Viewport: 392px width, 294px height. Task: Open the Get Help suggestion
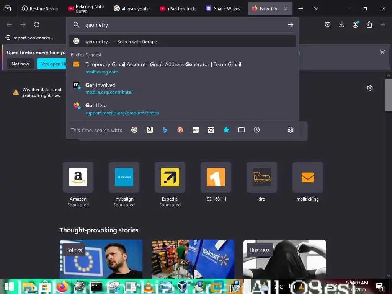182,109
